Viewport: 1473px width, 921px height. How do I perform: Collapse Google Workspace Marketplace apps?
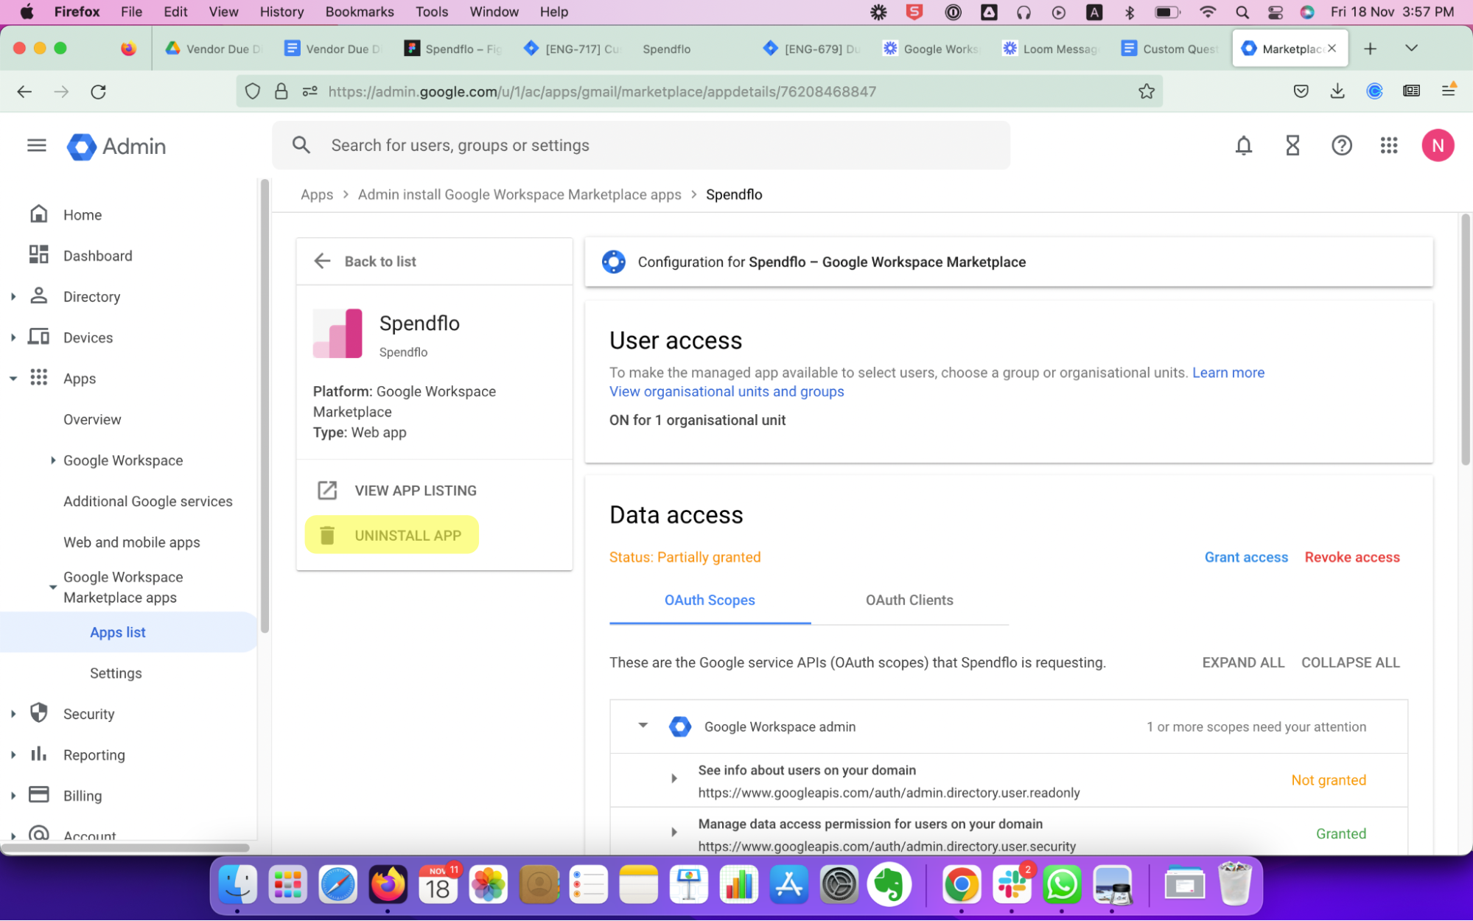tap(52, 587)
